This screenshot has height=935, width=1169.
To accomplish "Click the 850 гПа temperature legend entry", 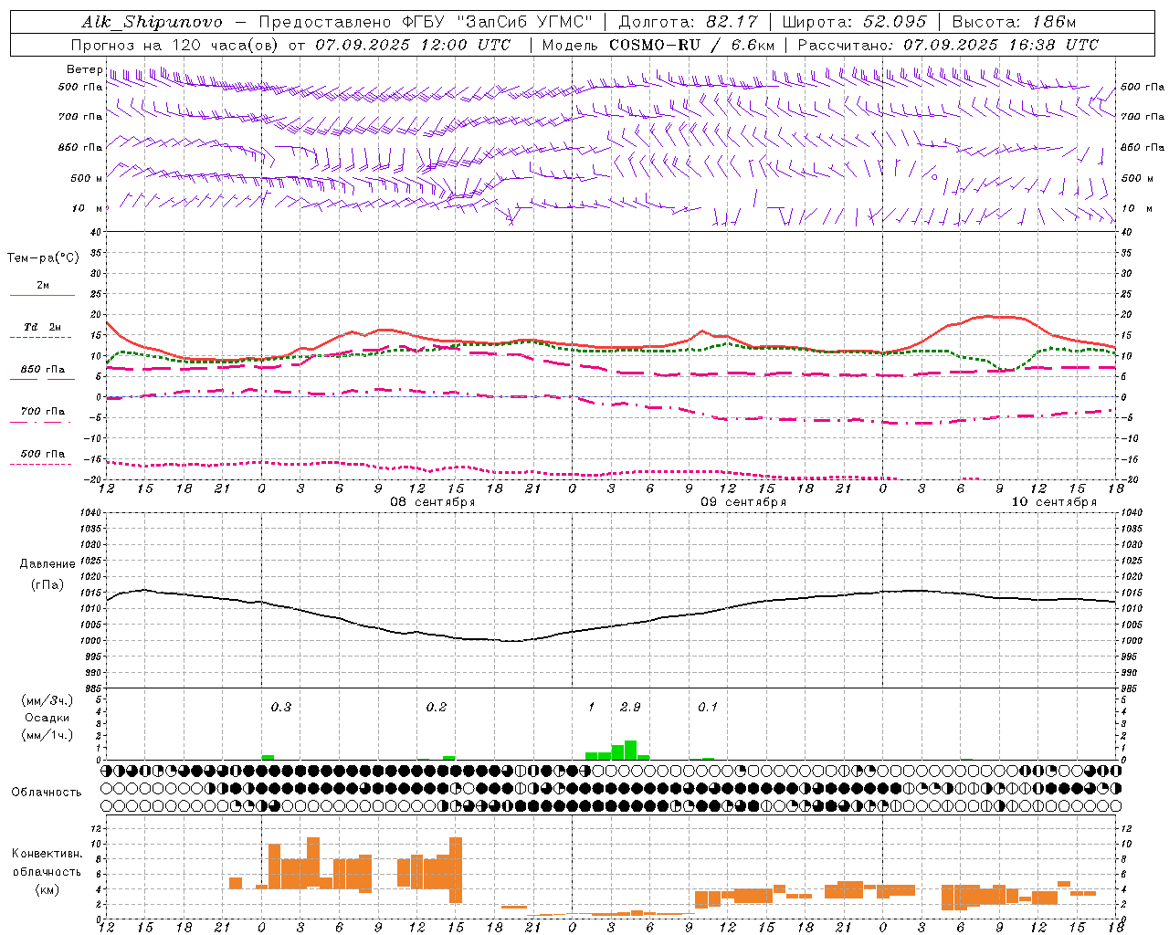I will coord(43,369).
